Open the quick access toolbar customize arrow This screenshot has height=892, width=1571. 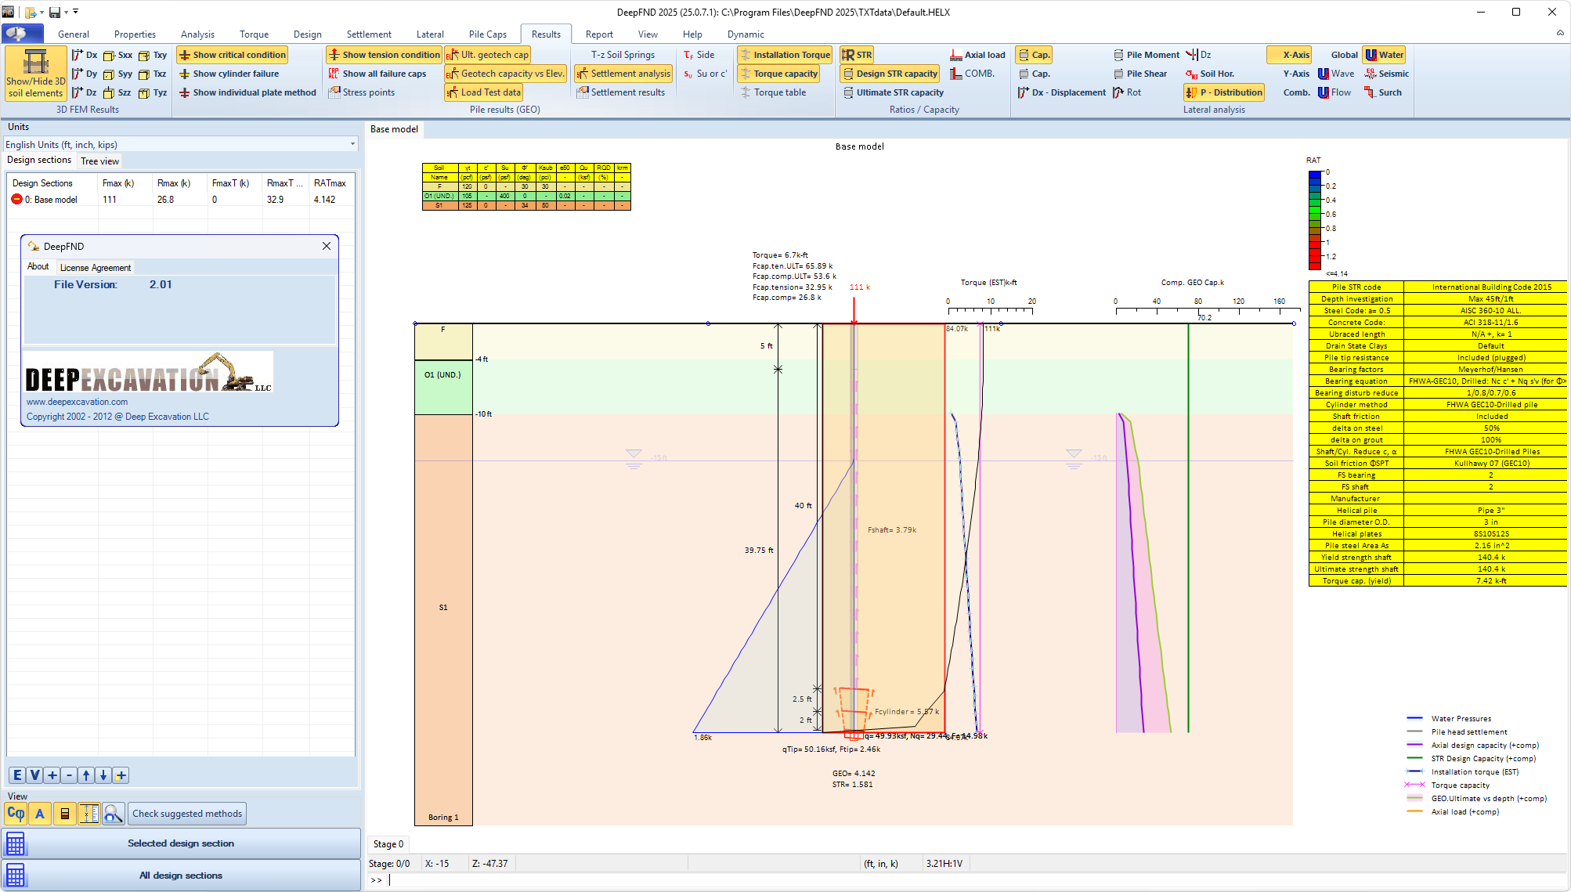click(76, 12)
